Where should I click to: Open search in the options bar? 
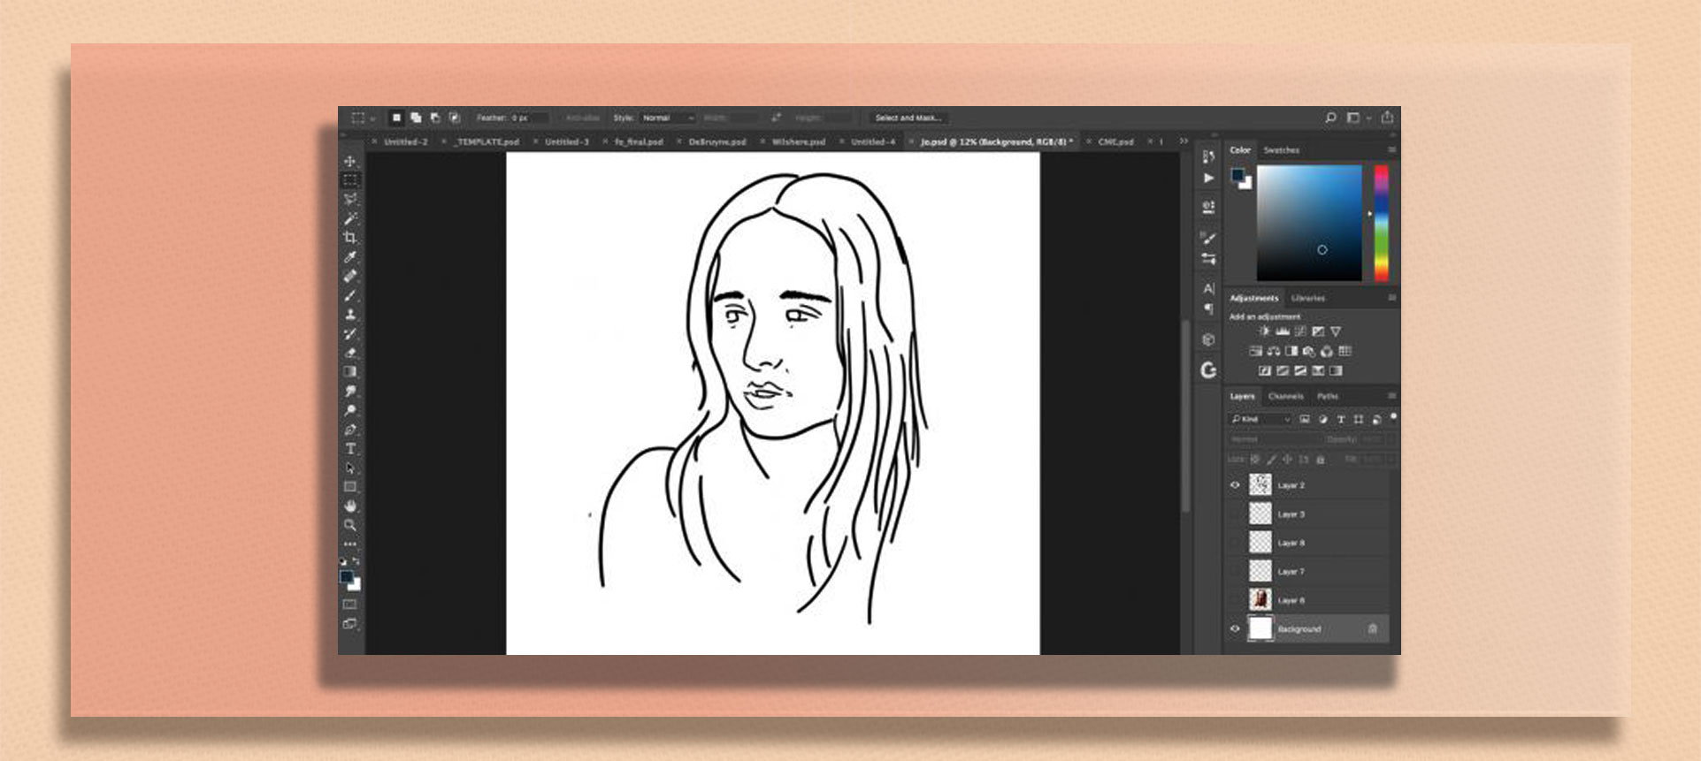(1330, 118)
